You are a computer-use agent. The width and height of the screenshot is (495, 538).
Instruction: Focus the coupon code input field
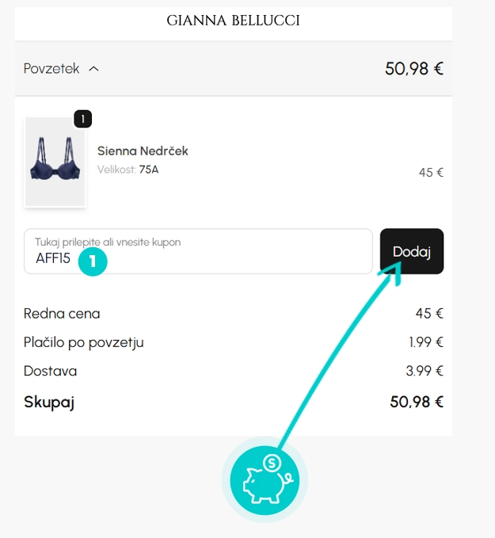point(198,251)
